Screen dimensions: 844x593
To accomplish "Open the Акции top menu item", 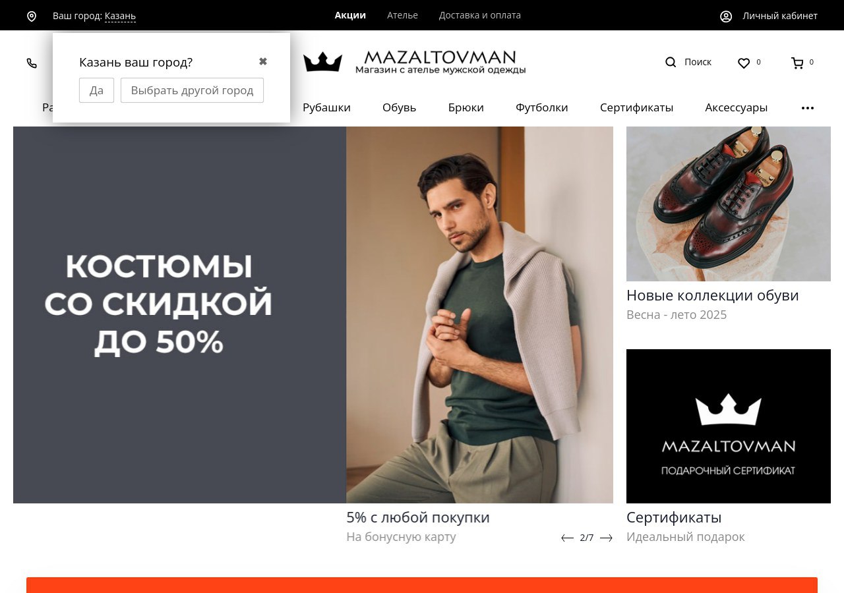I will [x=350, y=15].
